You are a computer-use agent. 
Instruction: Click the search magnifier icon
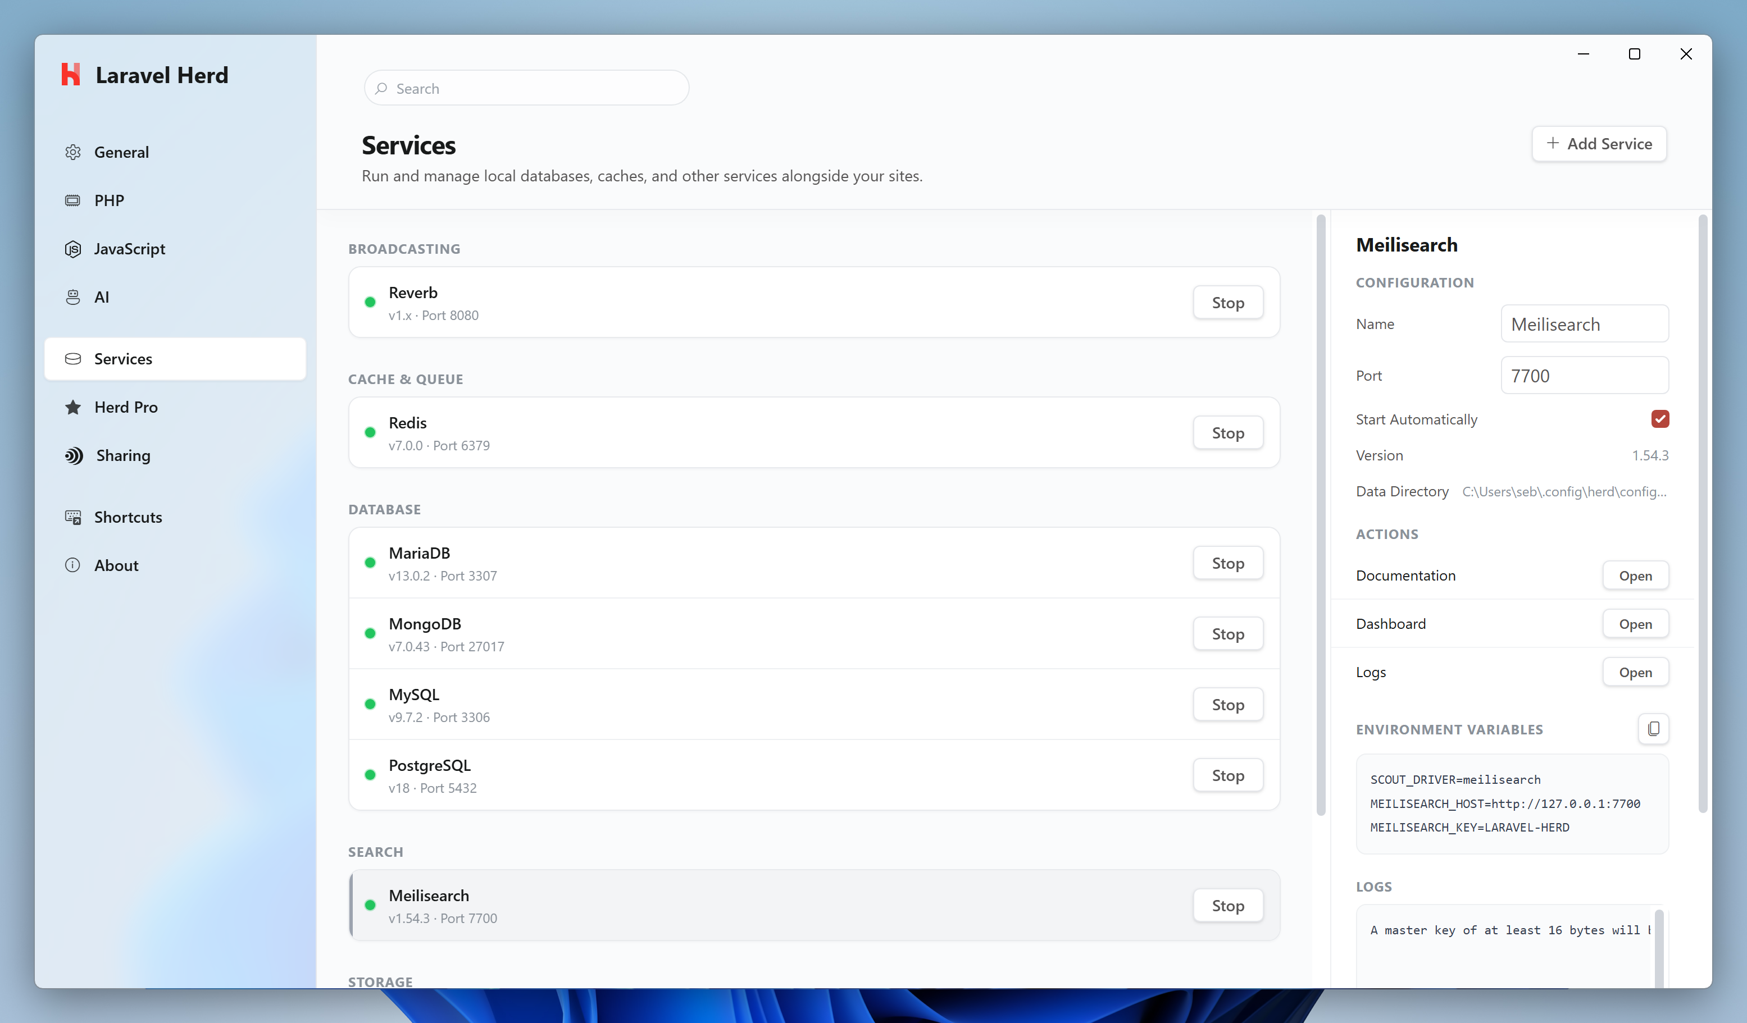[x=381, y=88]
